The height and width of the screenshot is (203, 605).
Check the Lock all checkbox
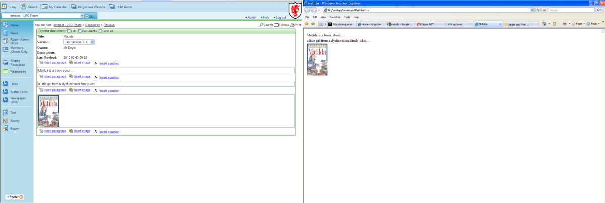(100, 31)
